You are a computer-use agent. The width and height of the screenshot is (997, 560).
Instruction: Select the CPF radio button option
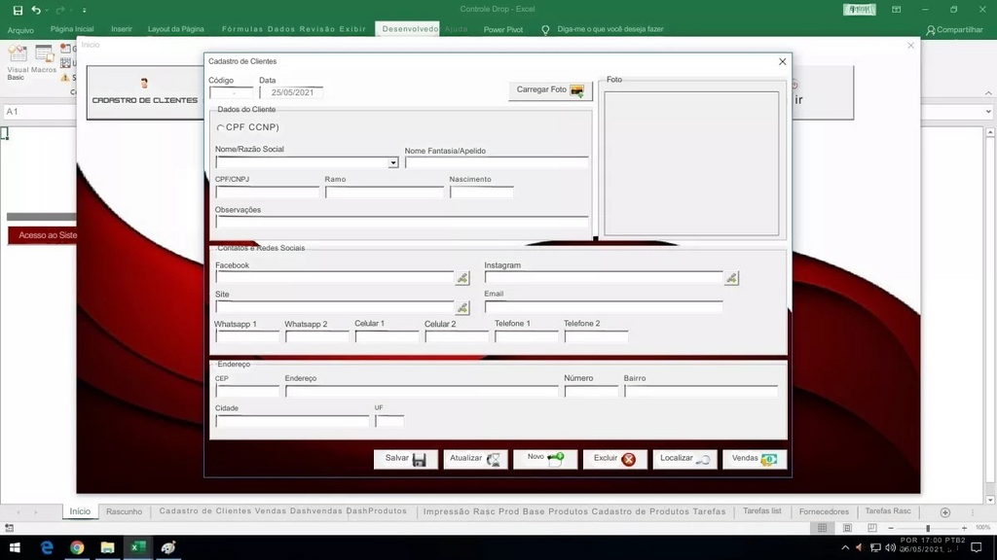click(x=220, y=127)
